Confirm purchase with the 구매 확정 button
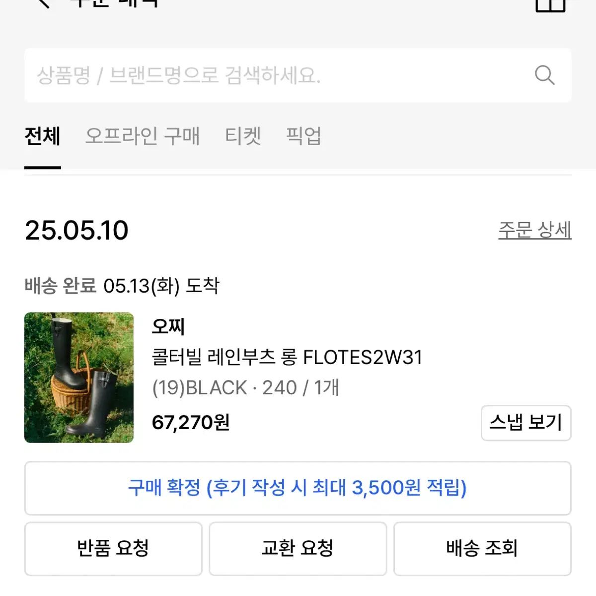The image size is (596, 596). 298,488
